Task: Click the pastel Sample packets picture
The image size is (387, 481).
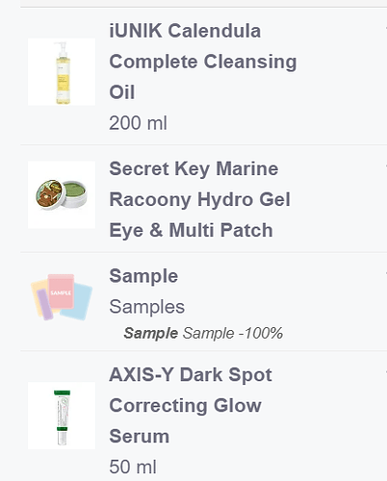Action: 62,297
